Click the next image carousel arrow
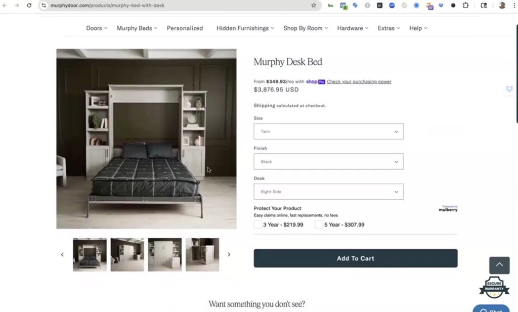This screenshot has height=312, width=518. pyautogui.click(x=229, y=254)
